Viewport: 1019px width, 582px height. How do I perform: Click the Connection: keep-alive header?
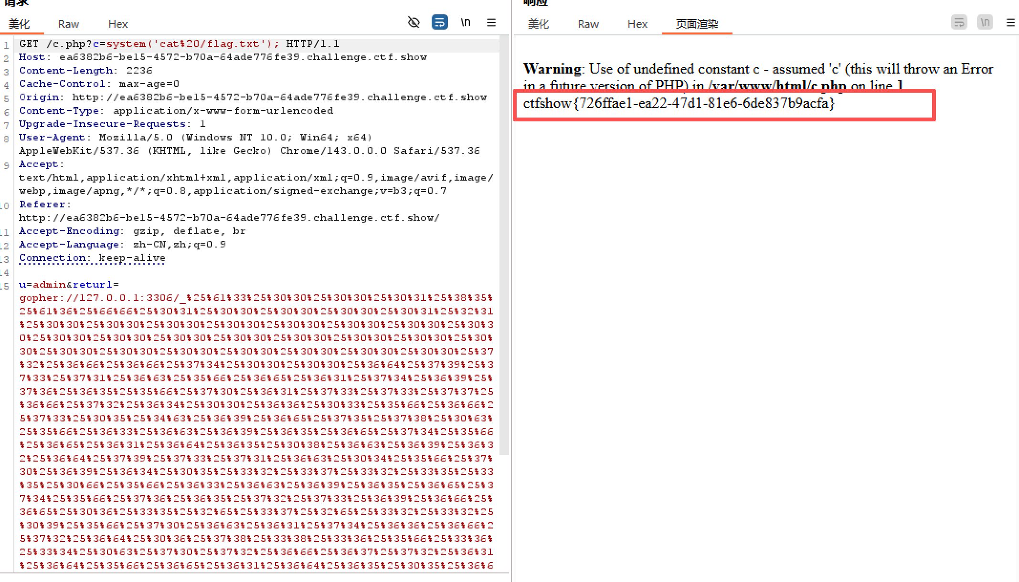(x=92, y=258)
